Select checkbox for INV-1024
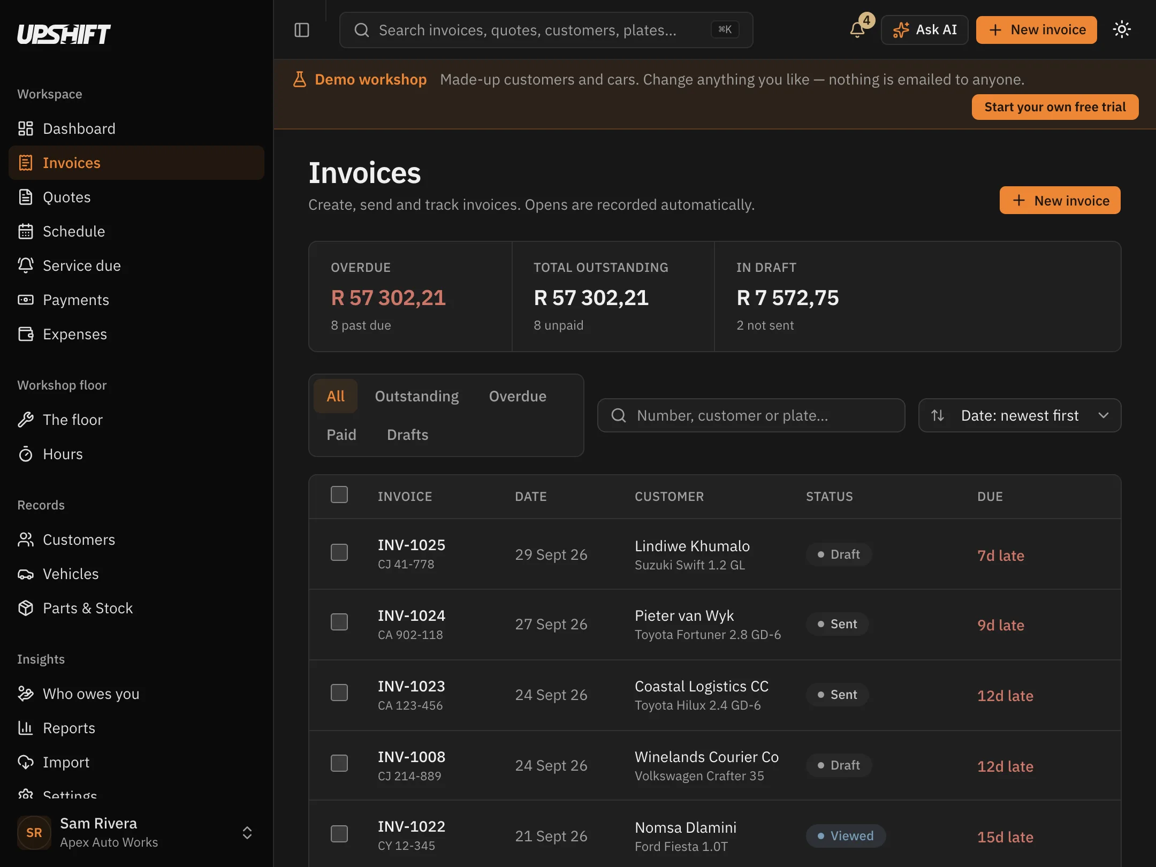 339,622
